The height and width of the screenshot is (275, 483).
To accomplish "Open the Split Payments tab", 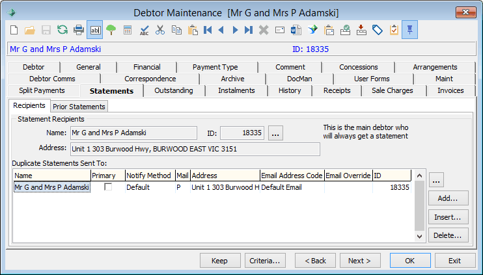I will (42, 91).
